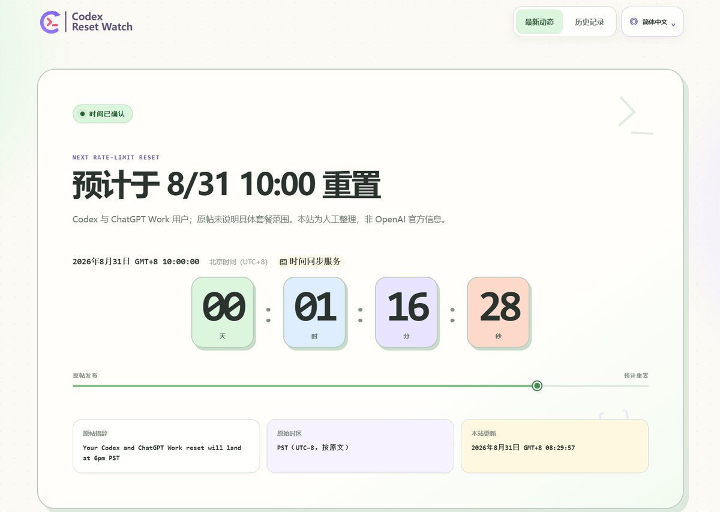Click the green dot in 时间已确认 badge
The image size is (720, 512).
(x=82, y=113)
